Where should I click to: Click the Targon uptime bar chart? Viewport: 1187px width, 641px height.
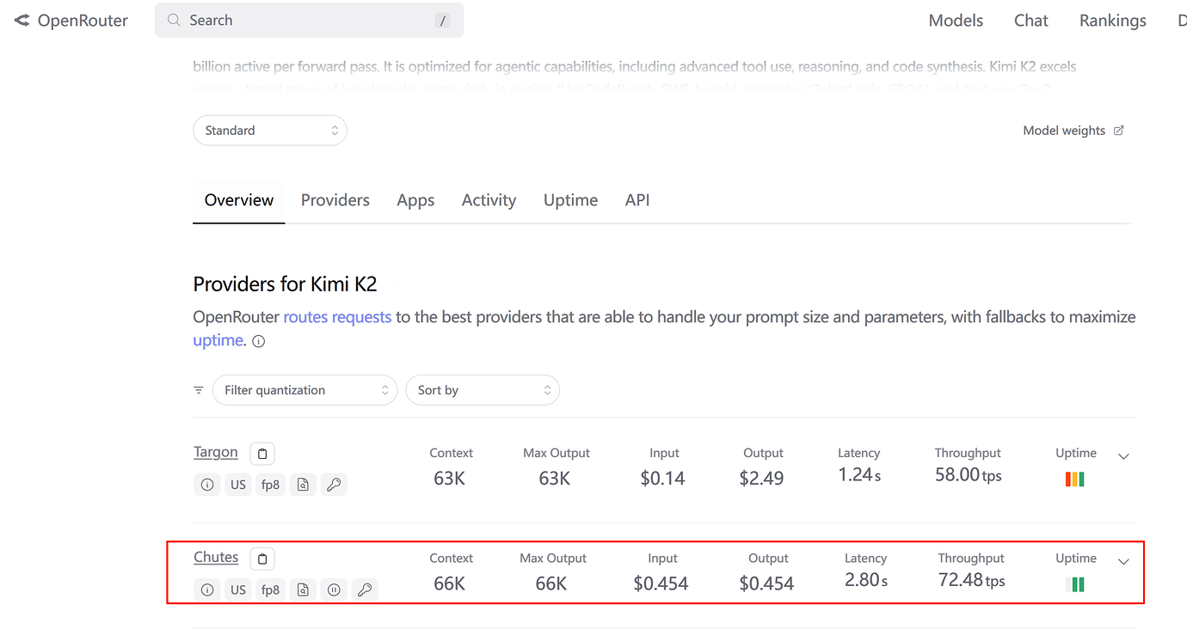1074,479
